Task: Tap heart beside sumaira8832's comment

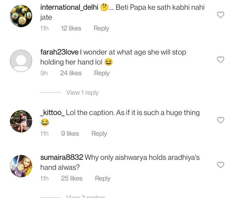Action: pos(221,165)
